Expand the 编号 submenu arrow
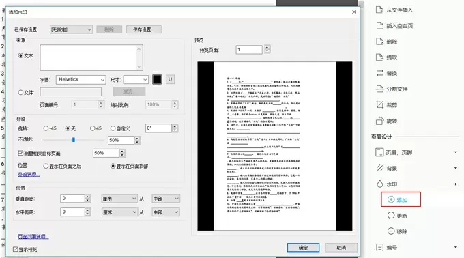The height and width of the screenshot is (258, 464). click(x=455, y=247)
